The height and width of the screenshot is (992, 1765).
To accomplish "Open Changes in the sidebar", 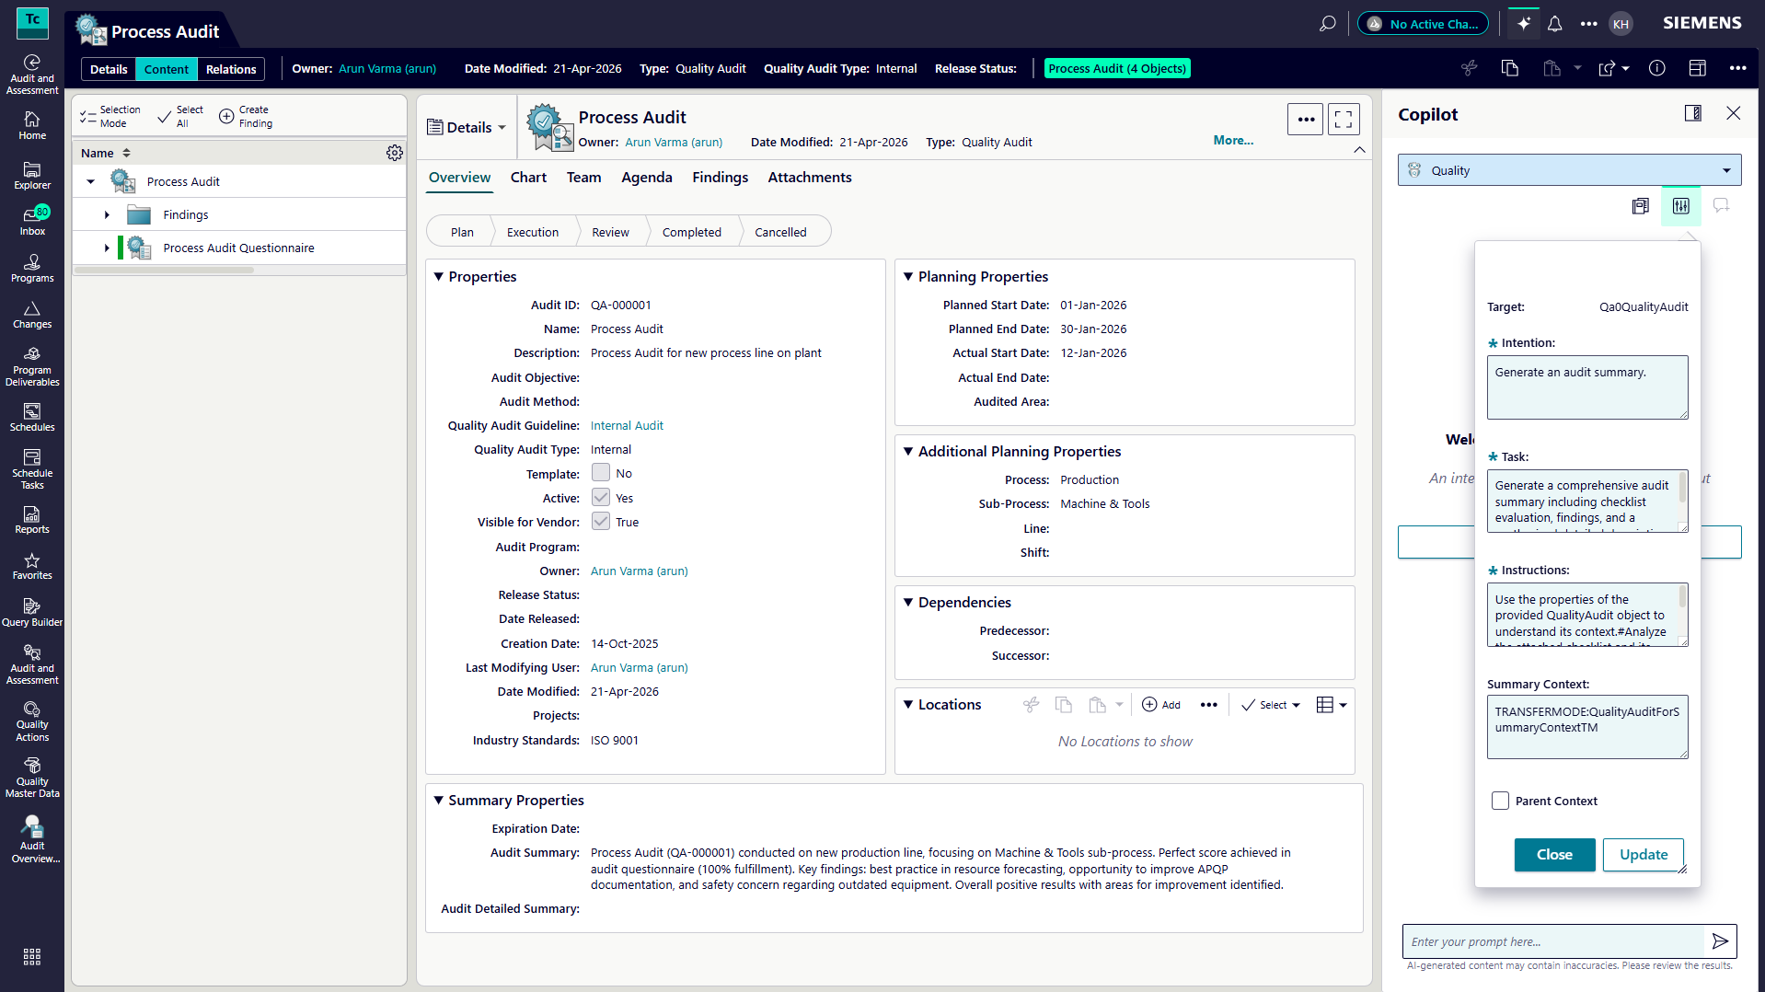I will (32, 314).
